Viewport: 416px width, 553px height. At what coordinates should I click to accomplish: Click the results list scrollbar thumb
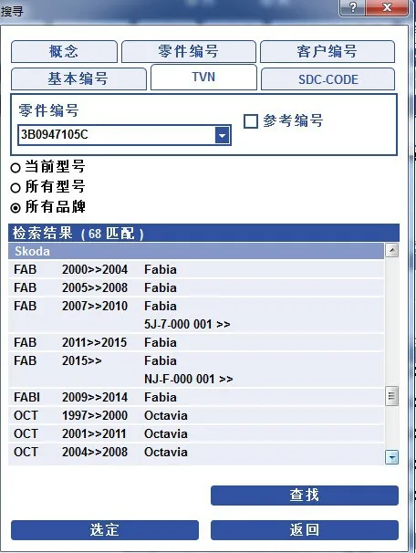pos(391,396)
